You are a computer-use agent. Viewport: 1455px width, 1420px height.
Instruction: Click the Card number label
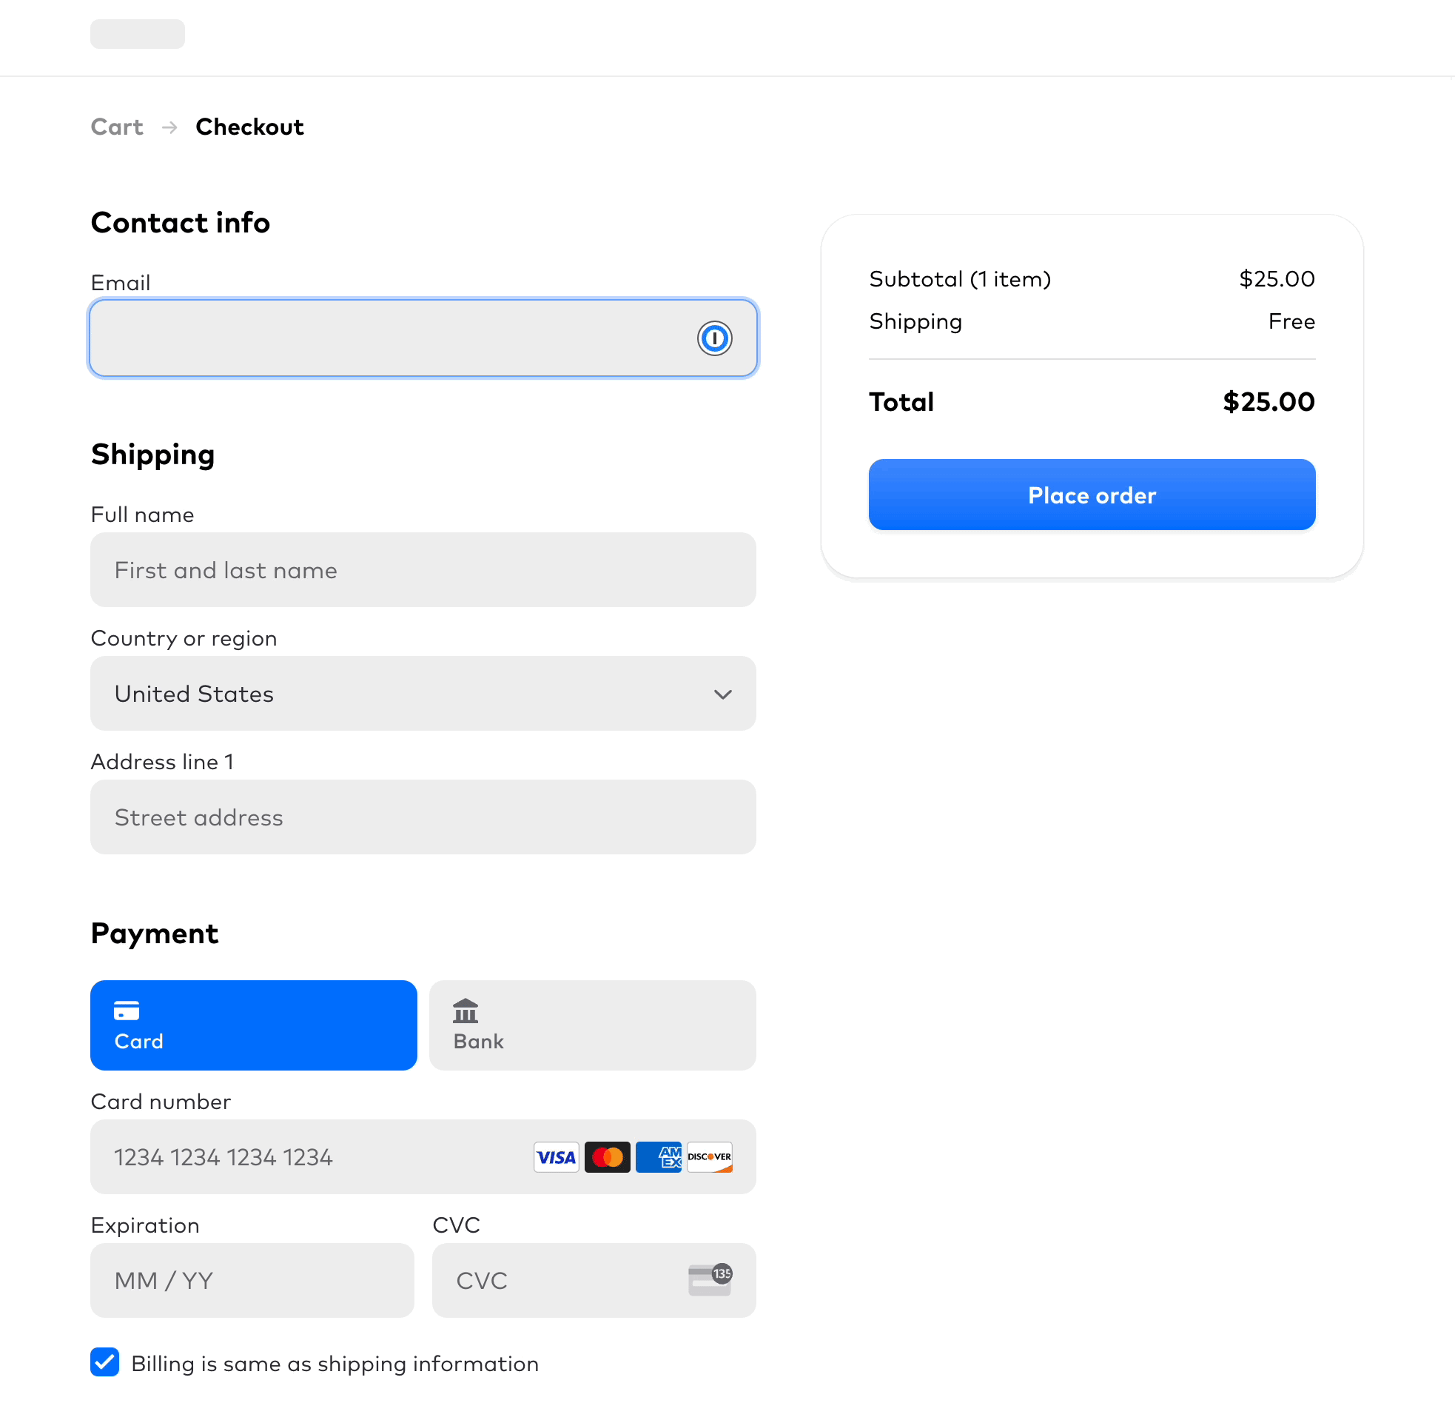tap(161, 1102)
